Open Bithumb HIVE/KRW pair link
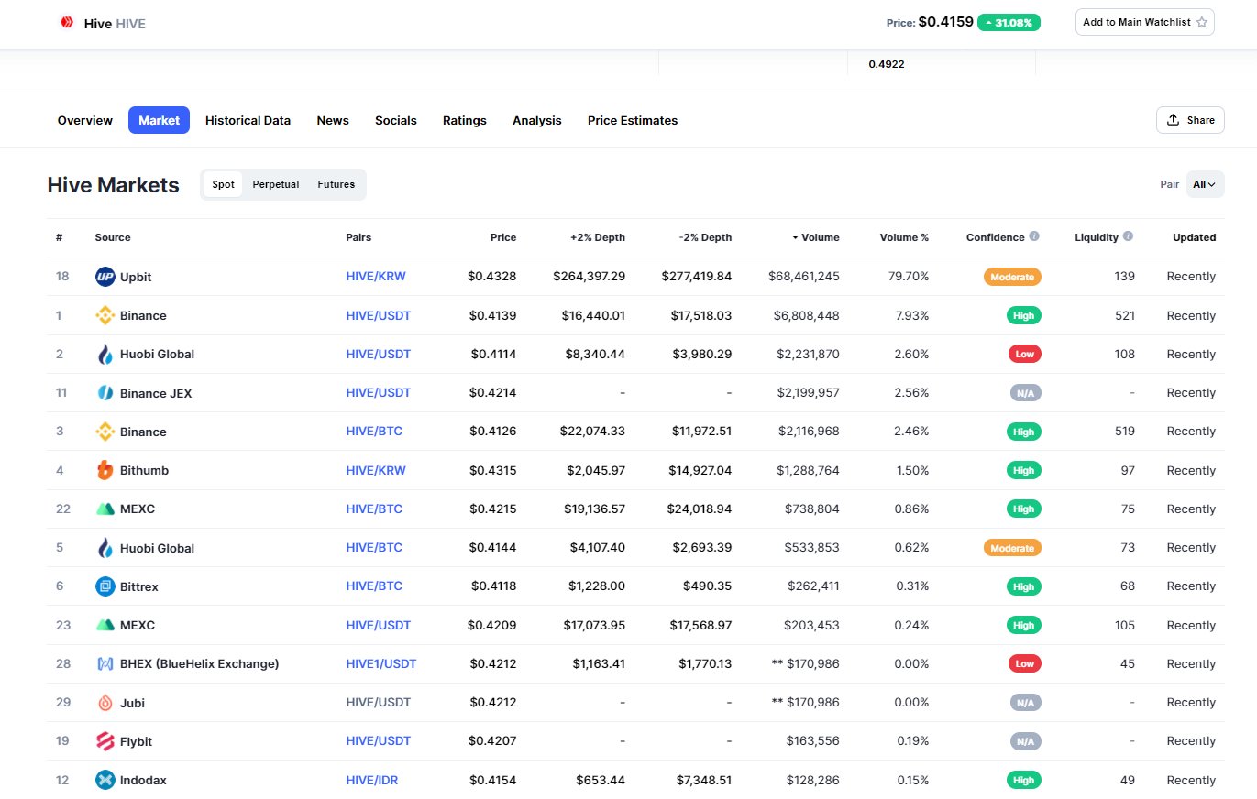 click(x=376, y=470)
